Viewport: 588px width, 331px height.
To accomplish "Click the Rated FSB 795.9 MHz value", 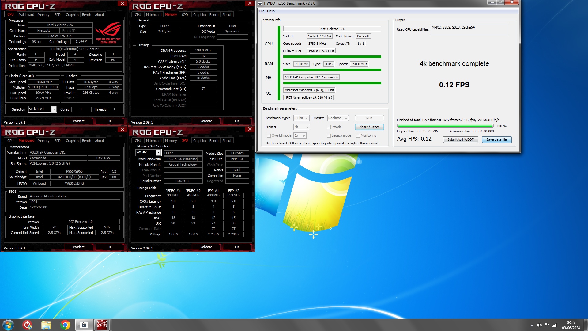I will click(43, 98).
